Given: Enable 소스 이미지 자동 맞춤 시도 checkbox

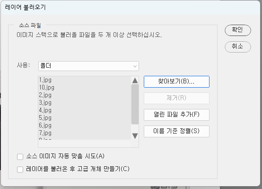Looking at the screenshot, I should click(x=20, y=157).
